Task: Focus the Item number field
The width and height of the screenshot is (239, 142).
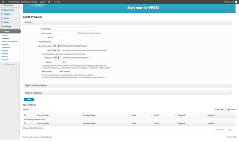Action: coord(64,33)
